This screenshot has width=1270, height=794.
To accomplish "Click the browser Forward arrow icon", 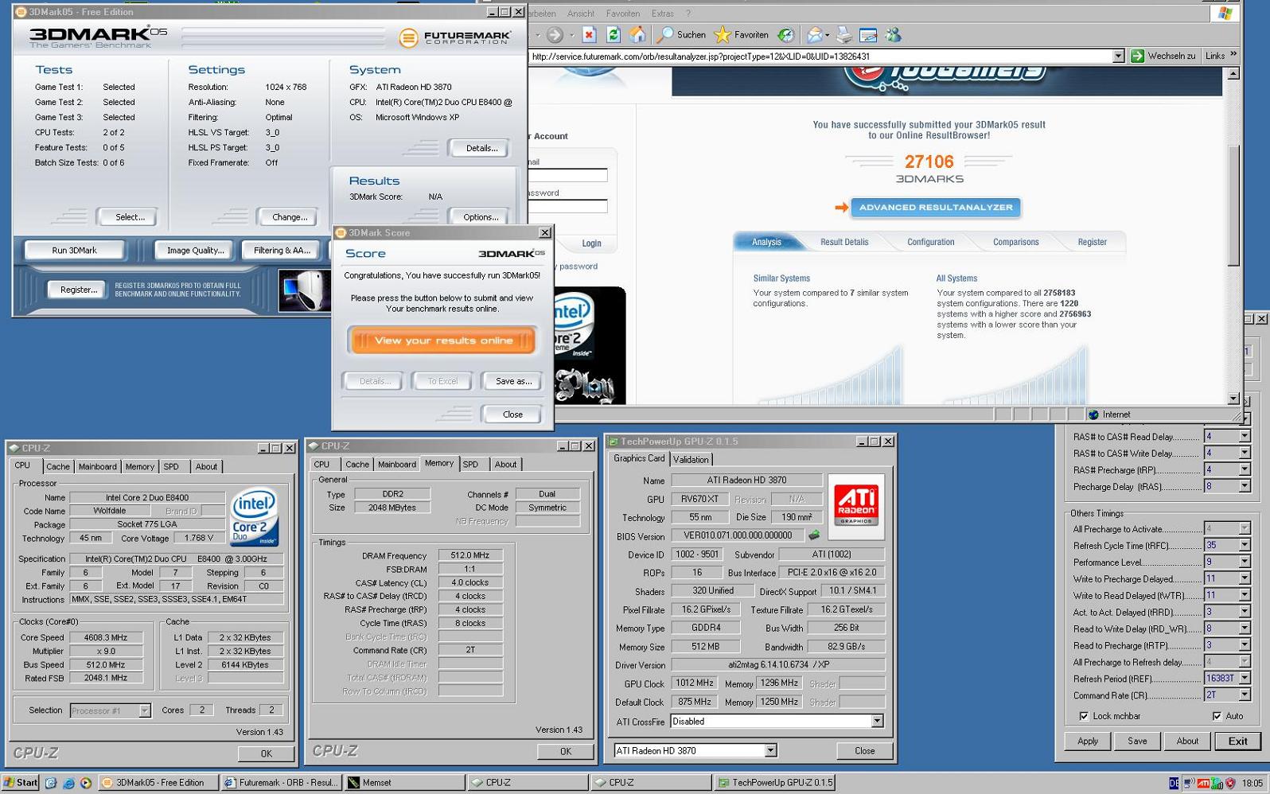I will [x=555, y=34].
